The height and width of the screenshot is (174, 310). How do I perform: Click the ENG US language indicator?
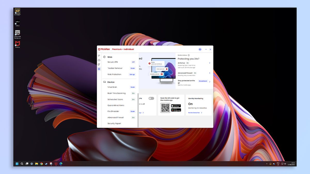click(278, 164)
